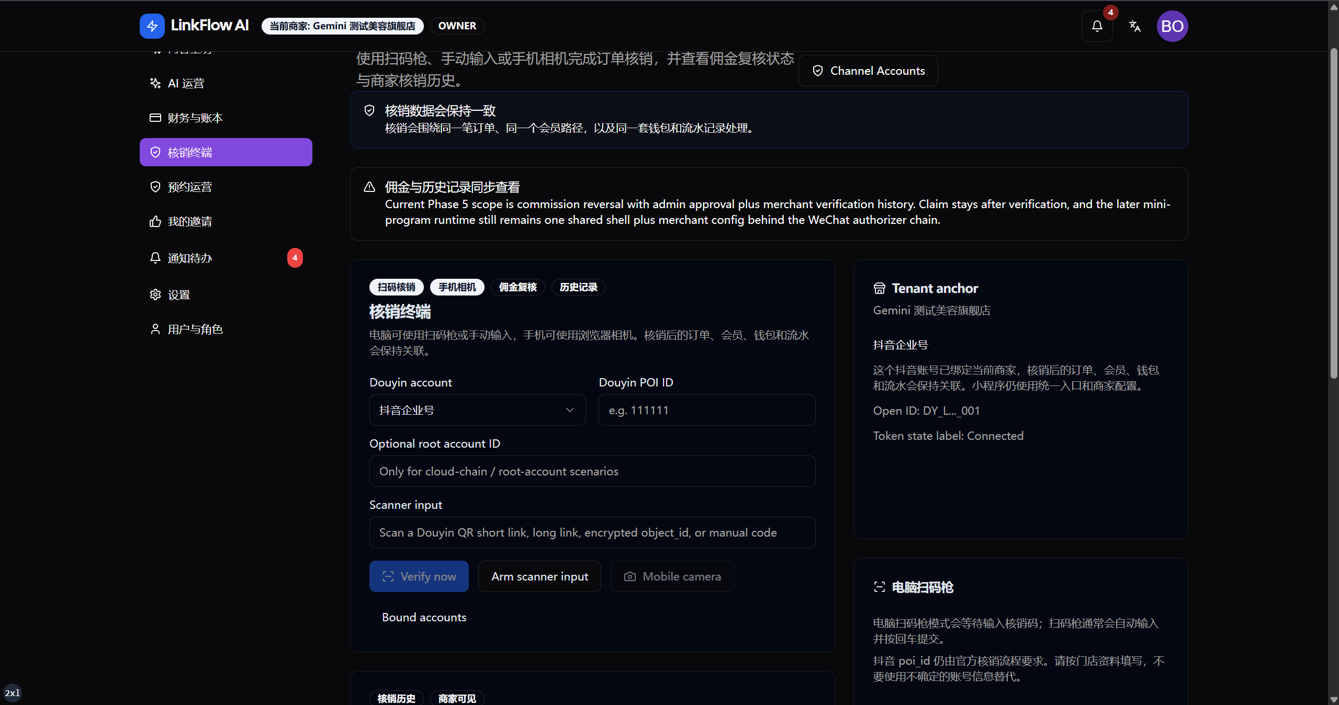Click the 财务与账本 card icon
The image size is (1339, 705).
(155, 118)
